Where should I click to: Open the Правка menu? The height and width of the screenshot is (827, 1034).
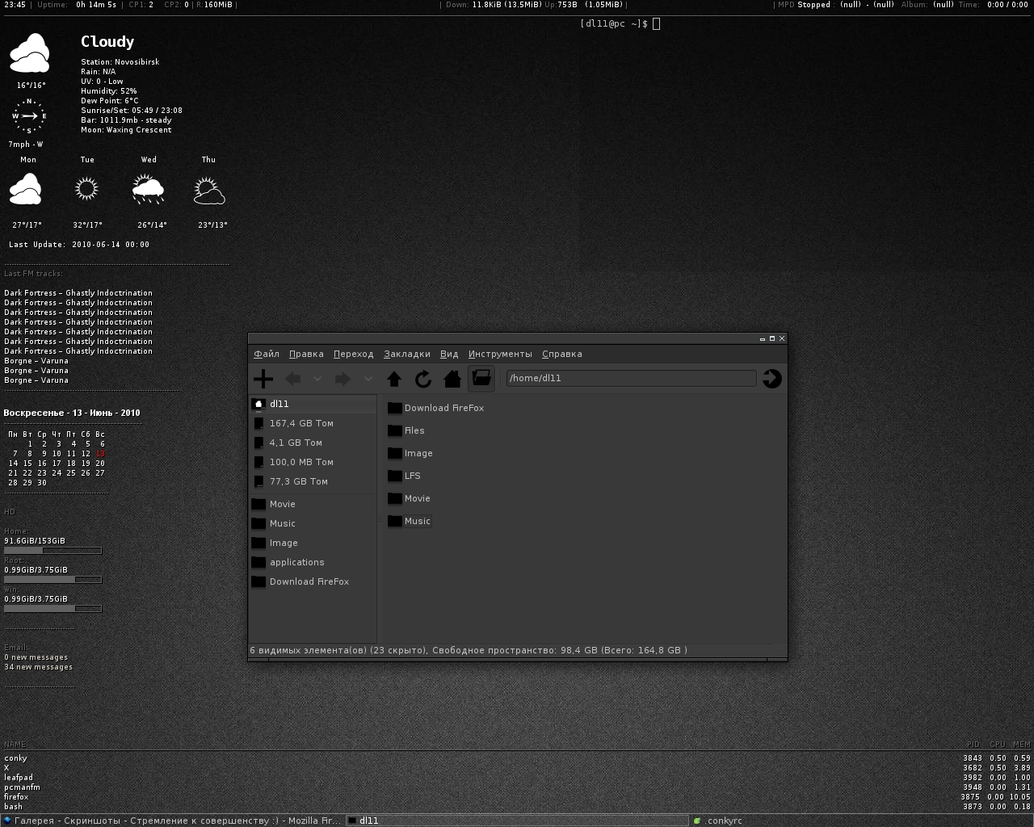click(306, 354)
